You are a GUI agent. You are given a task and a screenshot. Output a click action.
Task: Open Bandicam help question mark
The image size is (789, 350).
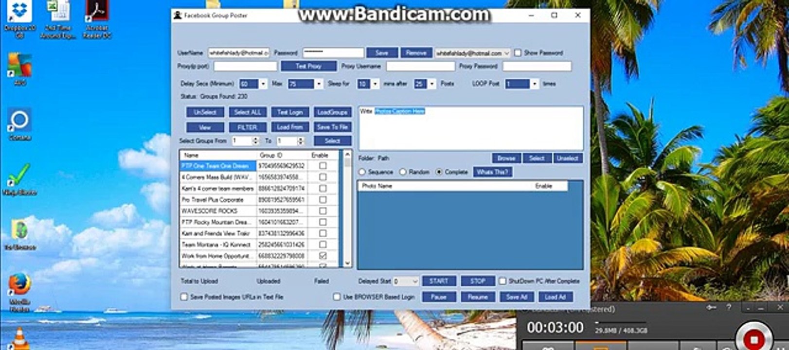729,307
